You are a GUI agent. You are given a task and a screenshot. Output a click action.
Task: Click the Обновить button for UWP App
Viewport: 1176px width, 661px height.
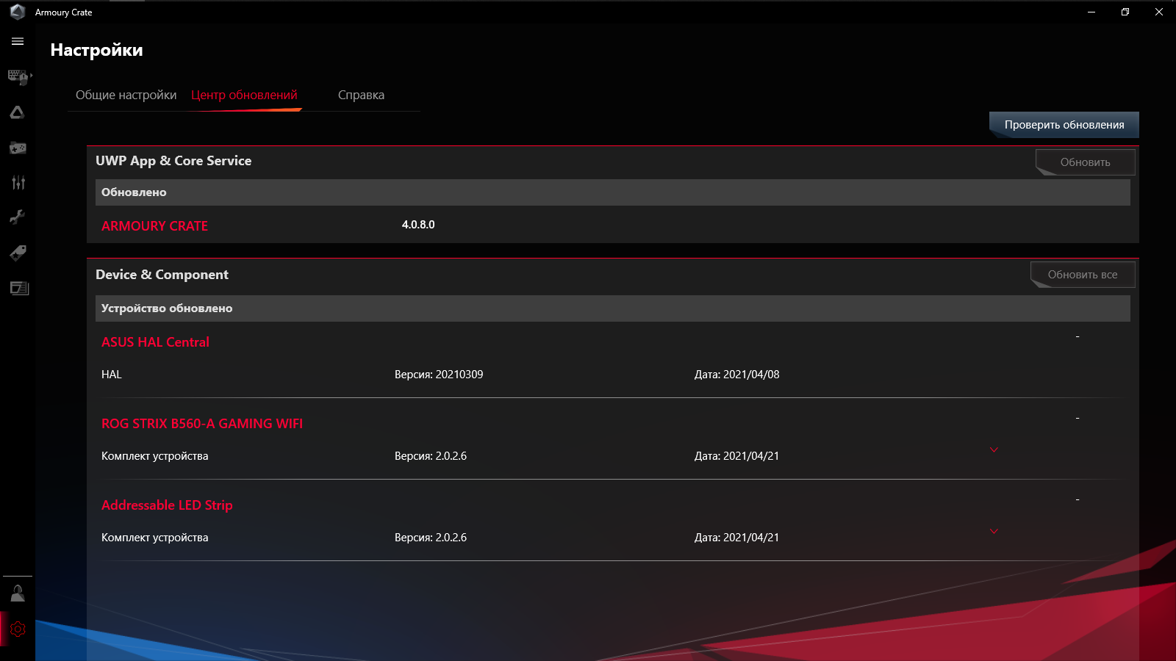coord(1086,162)
